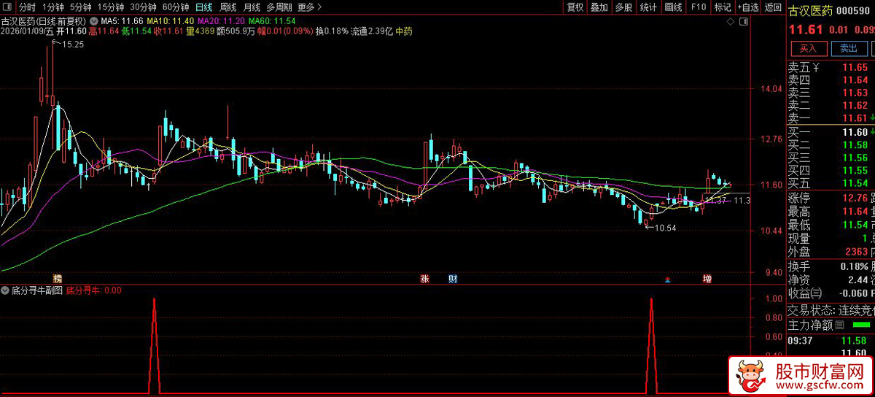Screen dimensions: 875x397
Task: Click the yen icon next to 卖五
Action: 817,67
